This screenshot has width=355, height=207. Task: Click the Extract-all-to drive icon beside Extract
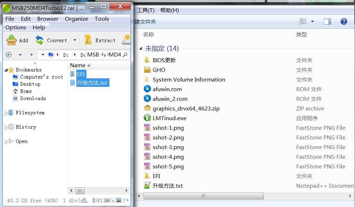126,40
